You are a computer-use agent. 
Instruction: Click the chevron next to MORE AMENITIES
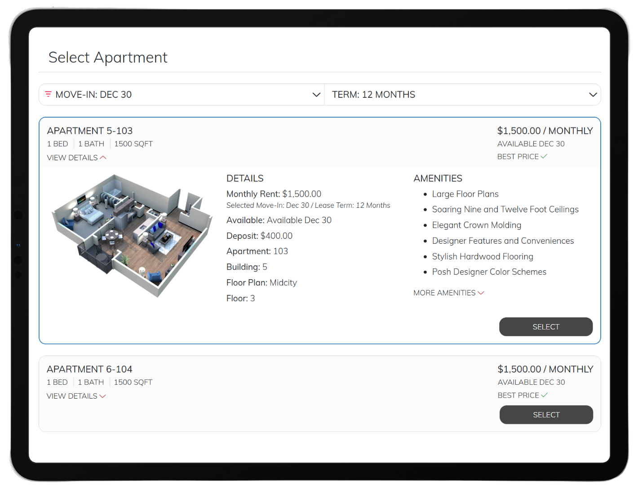[481, 293]
